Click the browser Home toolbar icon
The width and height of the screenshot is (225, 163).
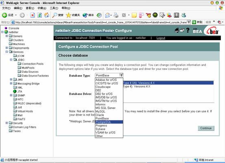(x=46, y=15)
